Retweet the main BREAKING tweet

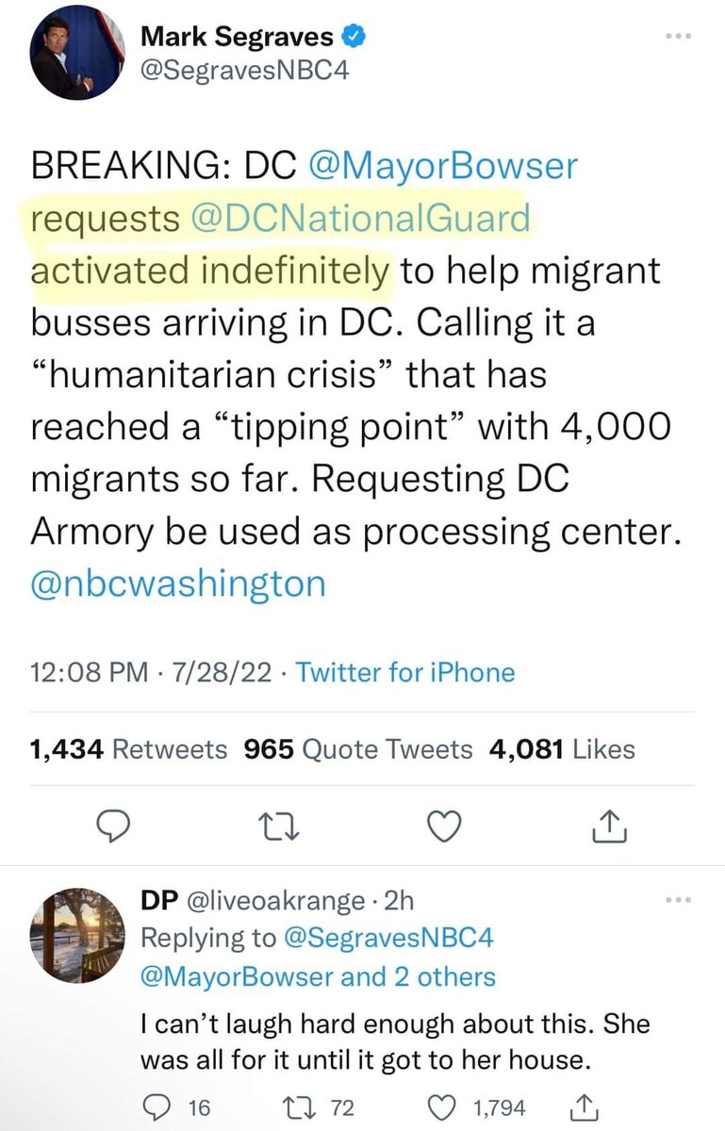281,827
